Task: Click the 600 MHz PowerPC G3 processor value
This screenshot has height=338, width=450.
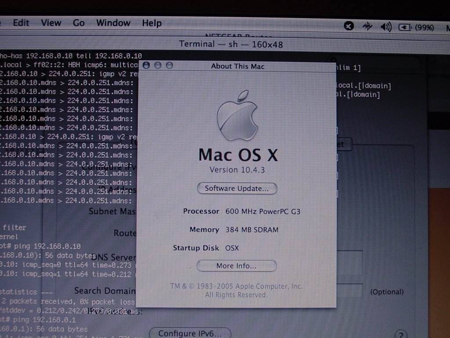Action: [x=263, y=212]
